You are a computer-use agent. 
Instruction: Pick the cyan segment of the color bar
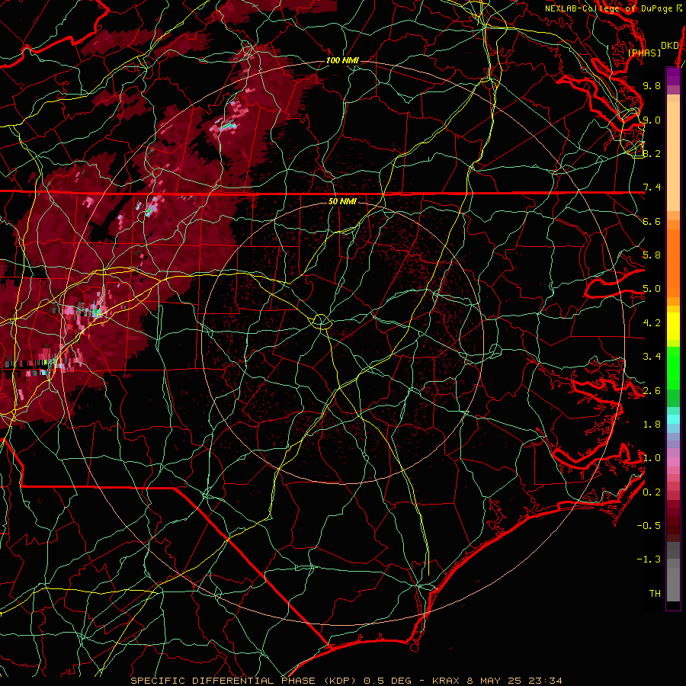[x=673, y=419]
